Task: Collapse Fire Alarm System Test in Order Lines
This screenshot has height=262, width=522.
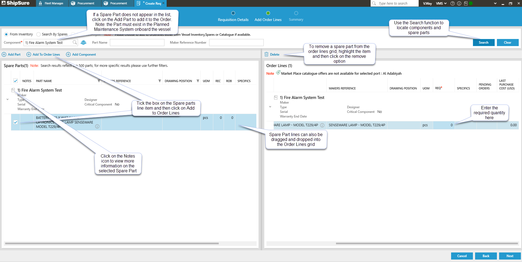Action: (270, 107)
